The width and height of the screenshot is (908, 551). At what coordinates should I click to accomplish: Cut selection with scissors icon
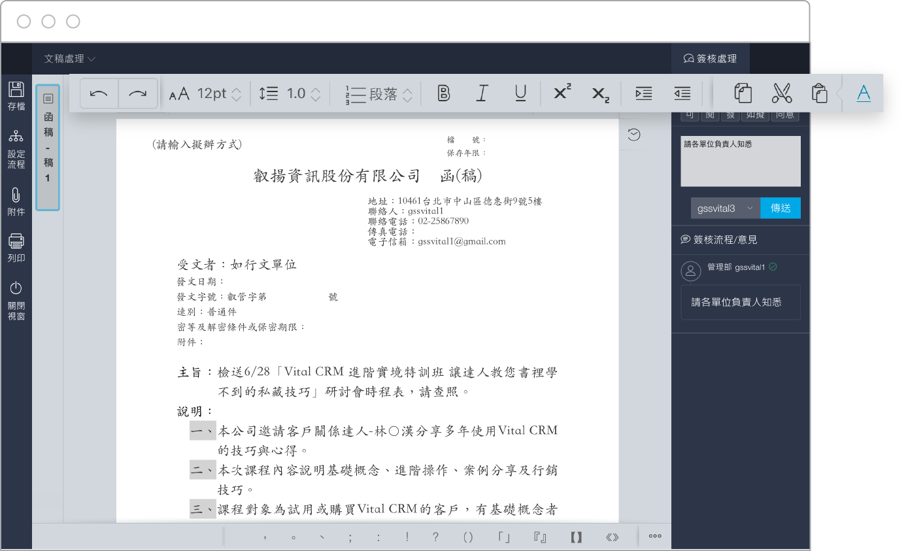pos(782,93)
